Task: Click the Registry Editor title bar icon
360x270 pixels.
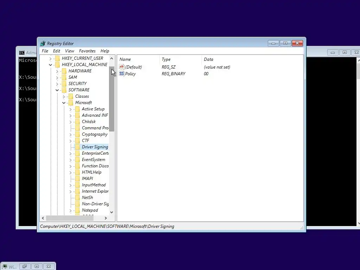Action: (43, 43)
